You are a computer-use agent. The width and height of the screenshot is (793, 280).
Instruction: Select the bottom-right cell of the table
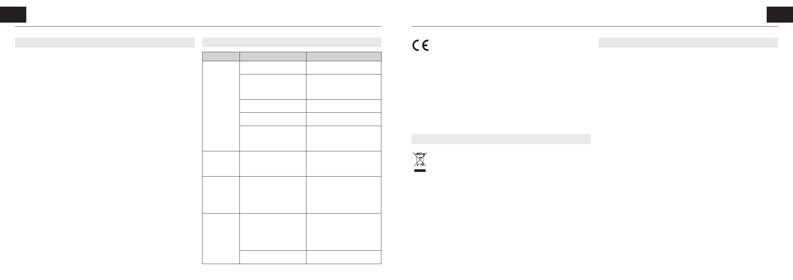[x=344, y=257]
